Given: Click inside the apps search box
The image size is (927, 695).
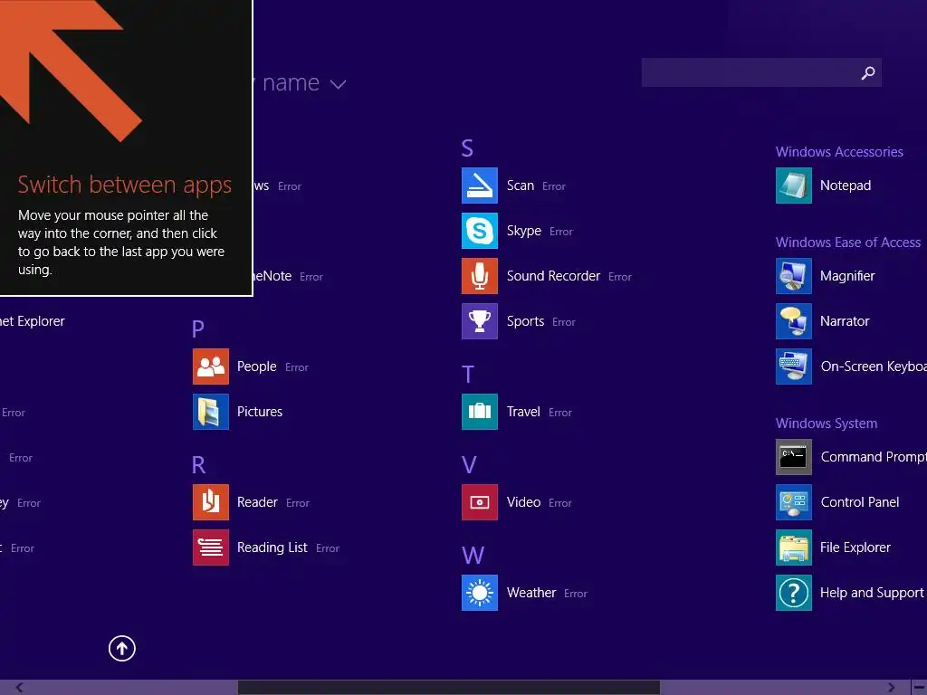Looking at the screenshot, I should pyautogui.click(x=761, y=72).
